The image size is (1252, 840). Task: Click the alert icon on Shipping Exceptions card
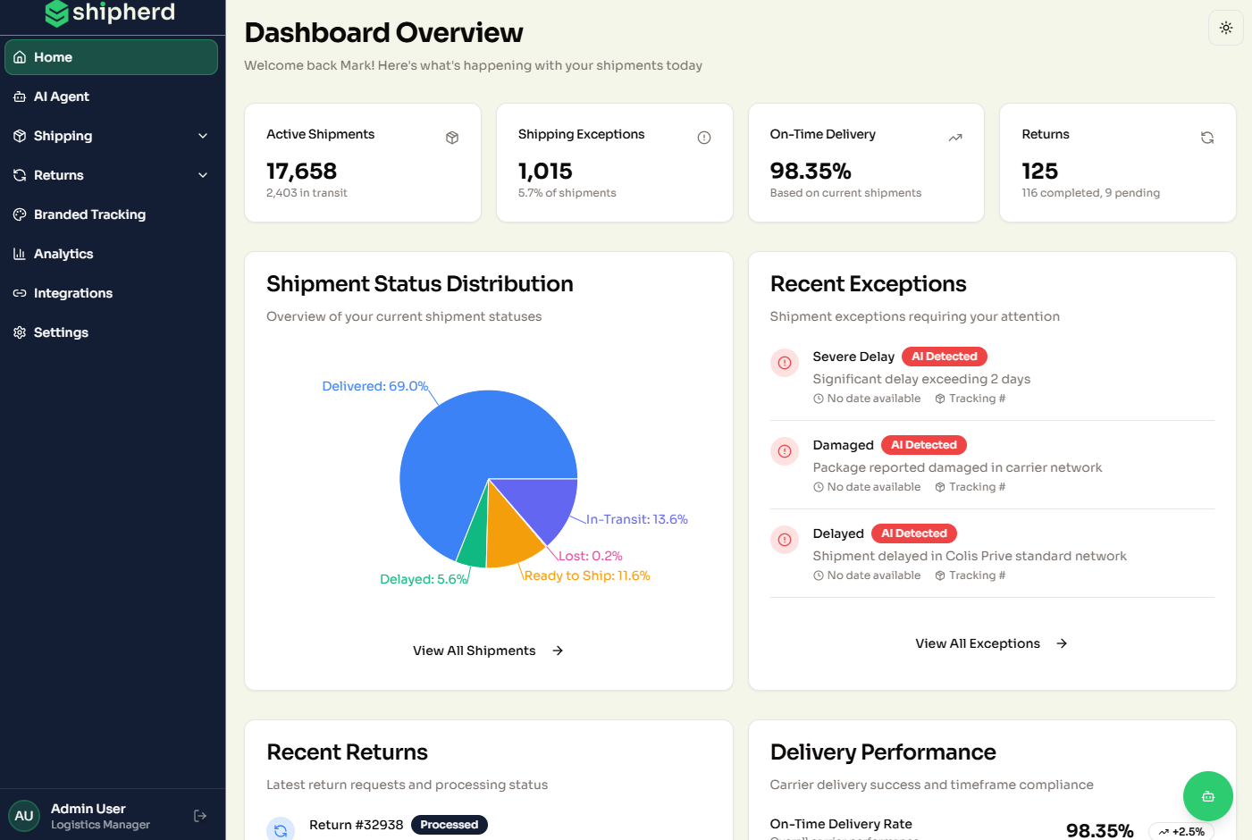(704, 137)
